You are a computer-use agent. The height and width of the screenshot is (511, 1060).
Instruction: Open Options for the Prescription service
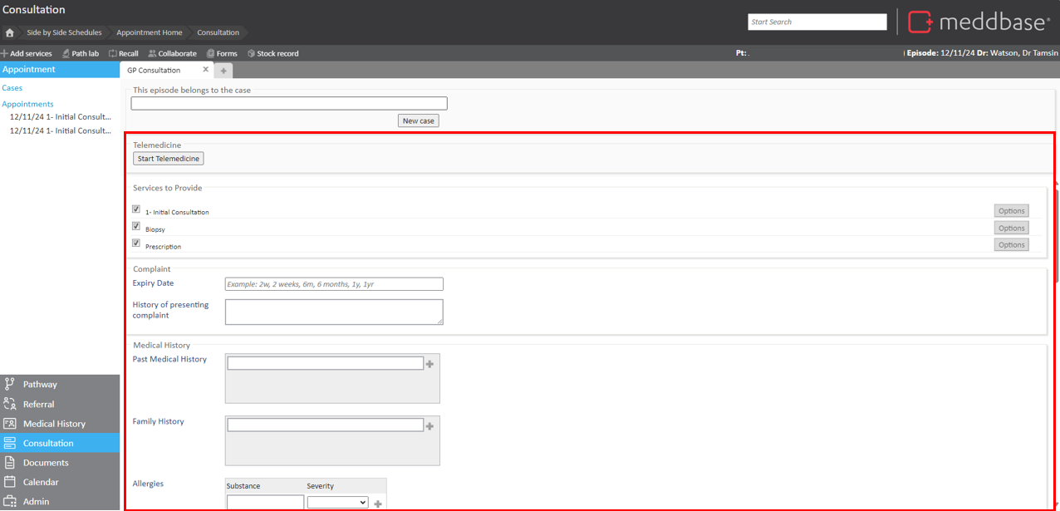click(x=1011, y=244)
